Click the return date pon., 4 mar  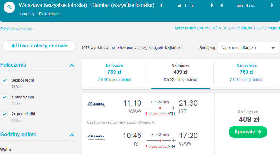point(246,6)
